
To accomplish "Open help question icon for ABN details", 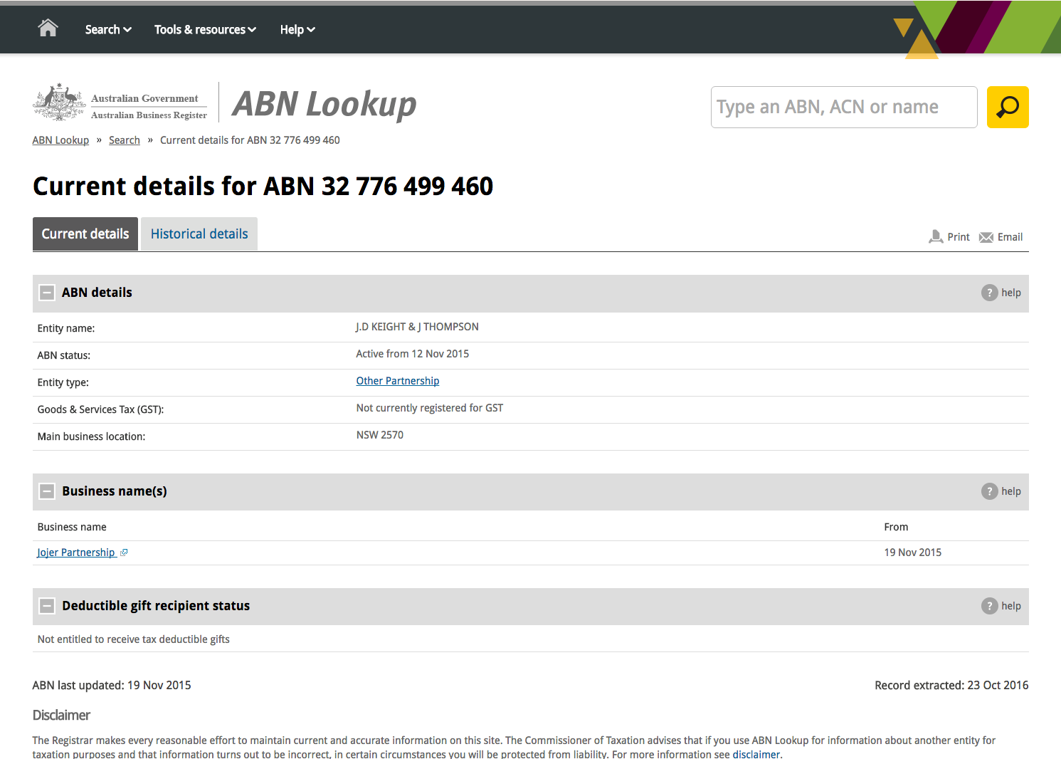I will coord(989,293).
